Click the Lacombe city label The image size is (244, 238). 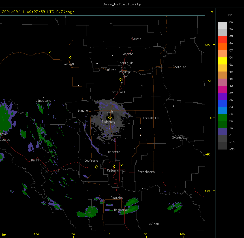(x=127, y=54)
